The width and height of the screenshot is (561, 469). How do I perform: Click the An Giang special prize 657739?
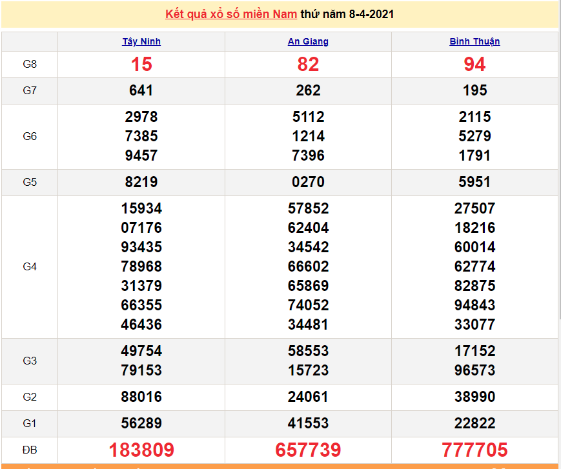[x=308, y=450]
